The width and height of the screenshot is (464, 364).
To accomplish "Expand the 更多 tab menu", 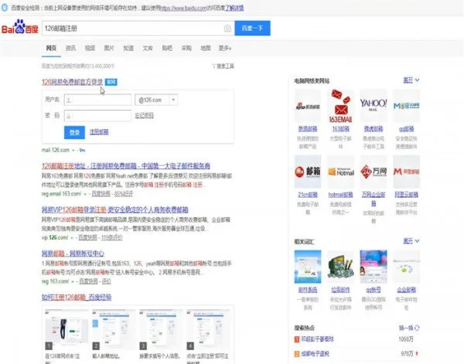I will [x=225, y=48].
